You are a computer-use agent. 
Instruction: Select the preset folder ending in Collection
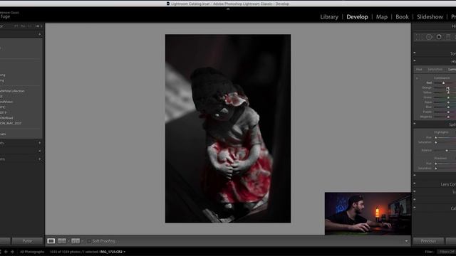(x=12, y=91)
